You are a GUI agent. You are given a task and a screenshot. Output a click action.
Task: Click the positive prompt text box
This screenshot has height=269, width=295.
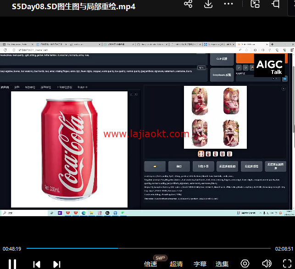pyautogui.click(x=104, y=59)
